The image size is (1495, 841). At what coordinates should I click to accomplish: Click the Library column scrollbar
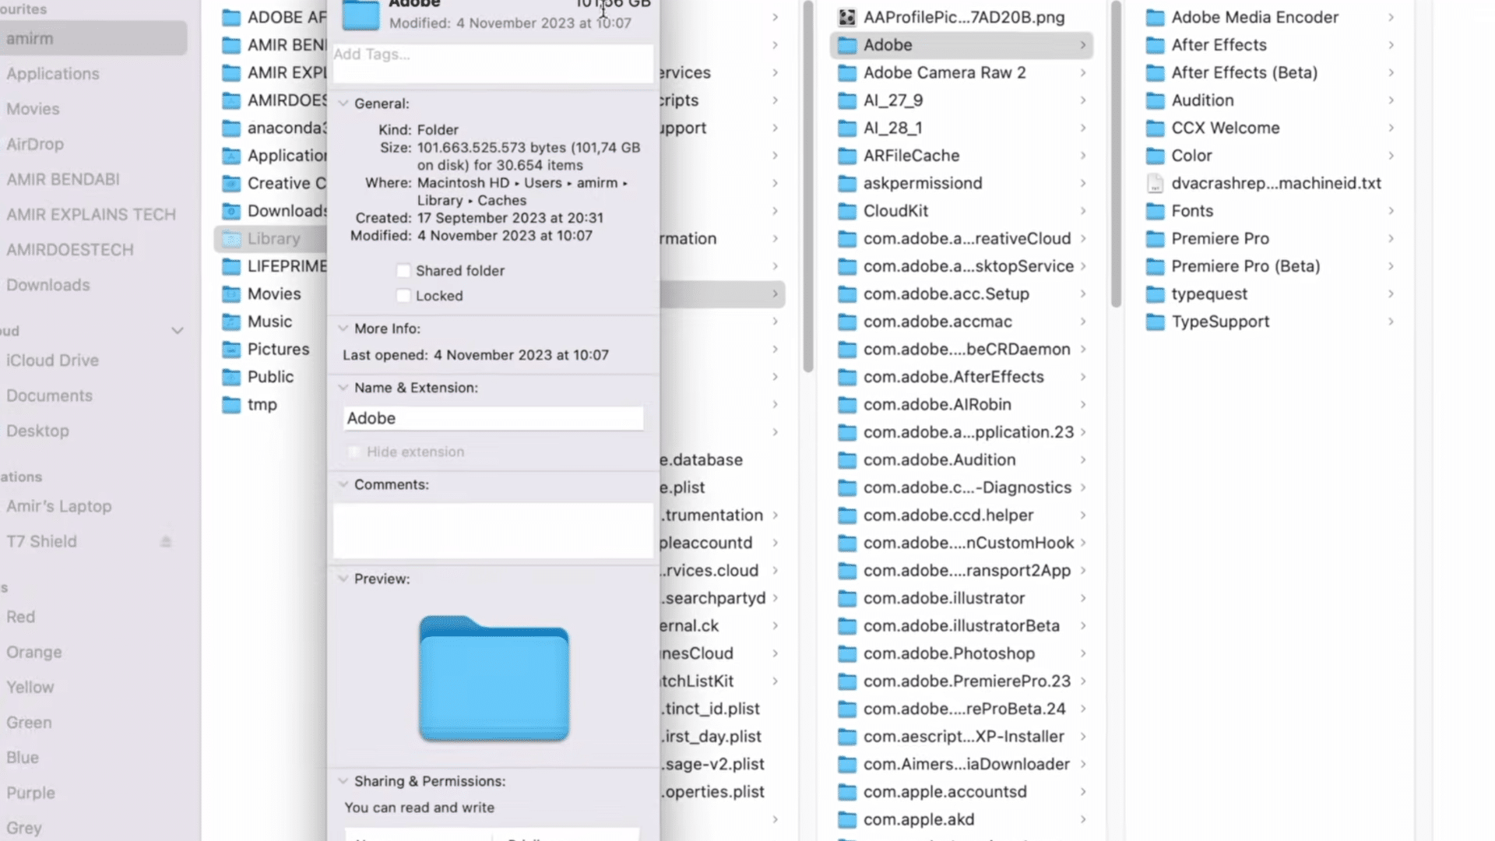808,187
